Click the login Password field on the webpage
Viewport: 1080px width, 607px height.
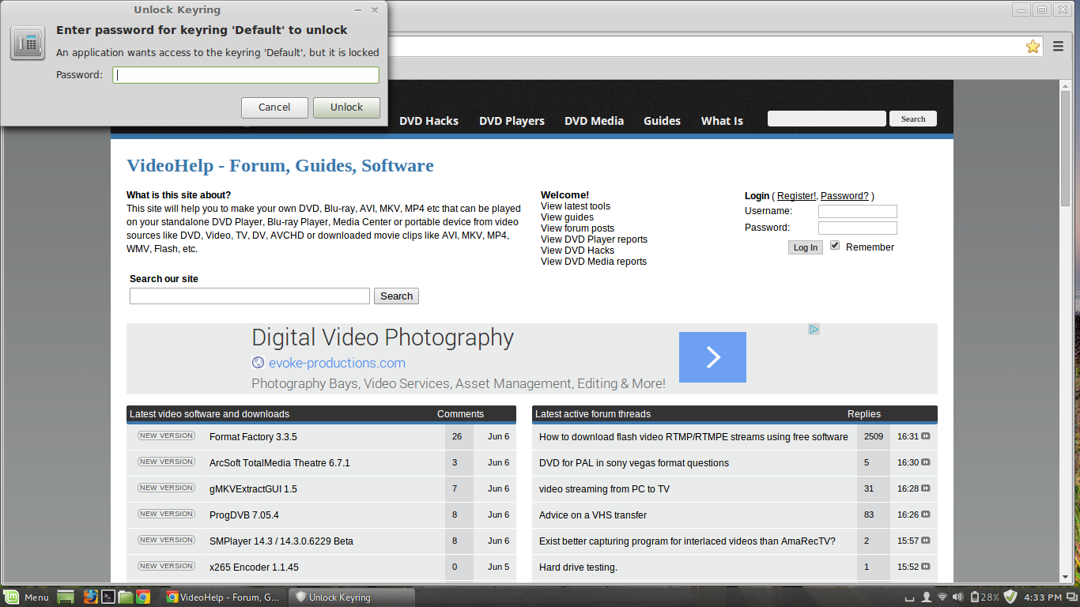coord(858,228)
